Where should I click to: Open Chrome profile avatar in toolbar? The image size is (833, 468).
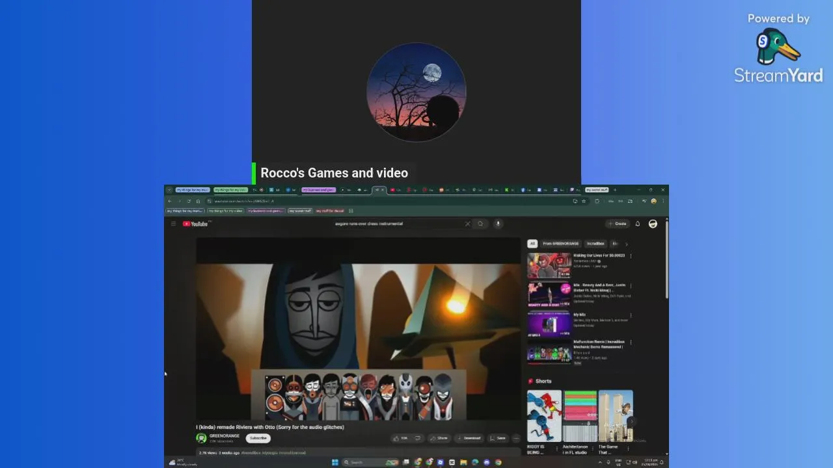[x=654, y=201]
